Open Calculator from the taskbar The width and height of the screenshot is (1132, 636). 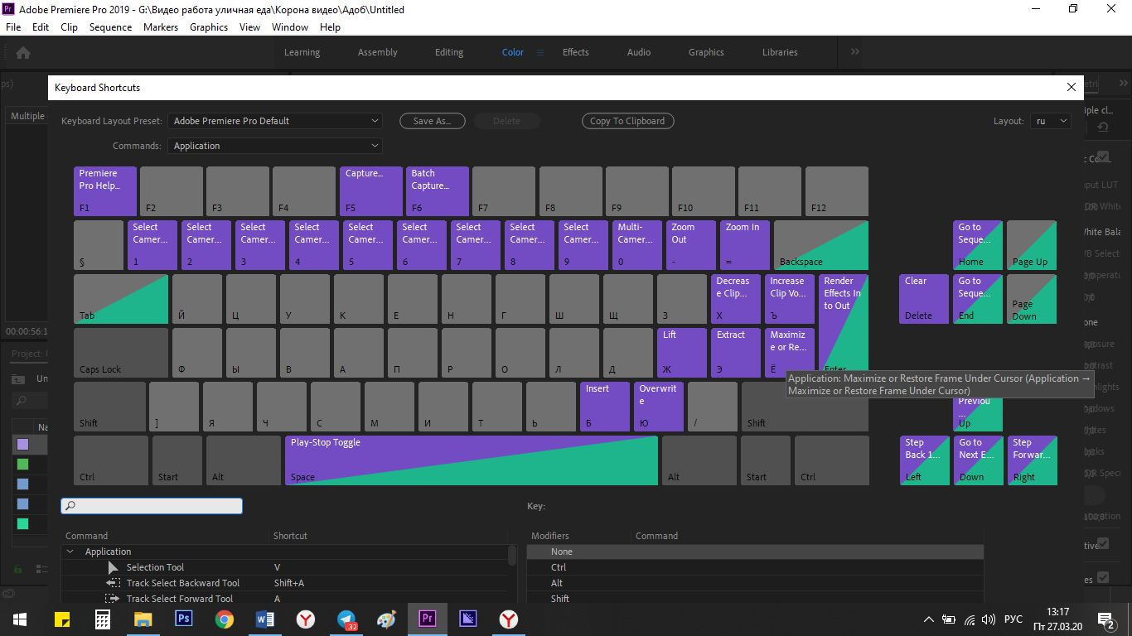[103, 619]
